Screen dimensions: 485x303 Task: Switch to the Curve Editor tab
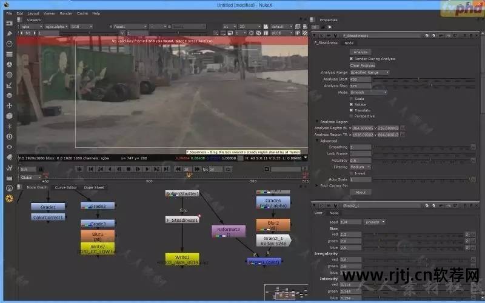coord(65,187)
